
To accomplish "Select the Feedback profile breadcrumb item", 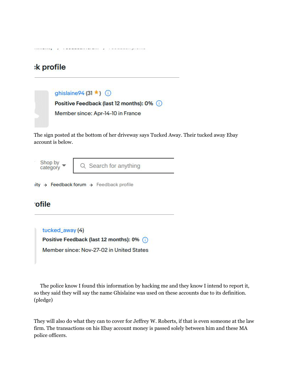I will click(115, 184).
